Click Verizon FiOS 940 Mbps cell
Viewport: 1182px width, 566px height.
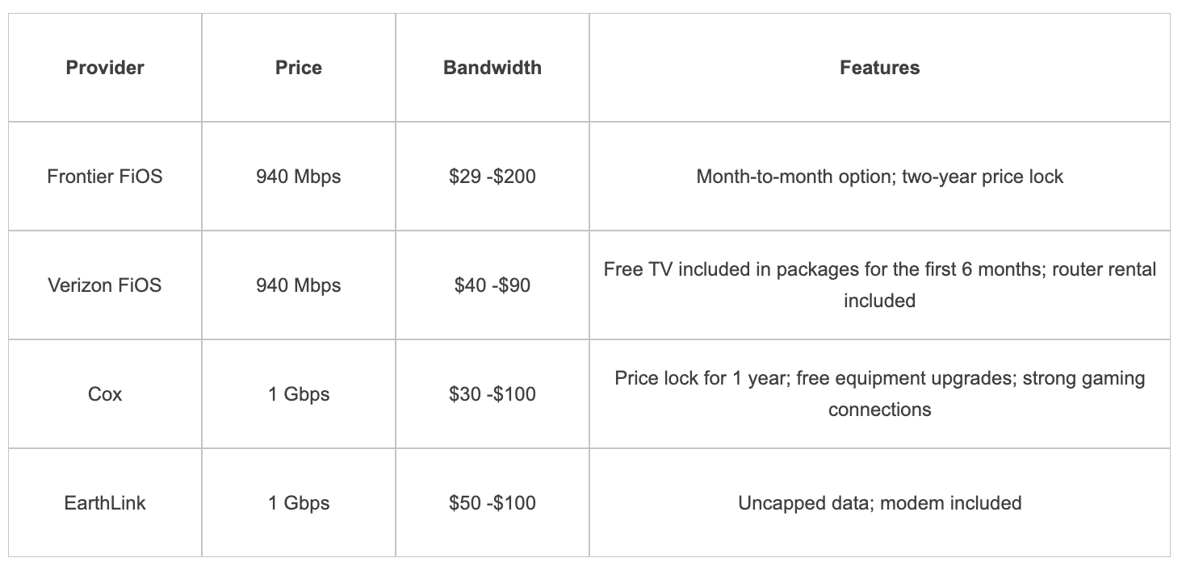(x=299, y=285)
